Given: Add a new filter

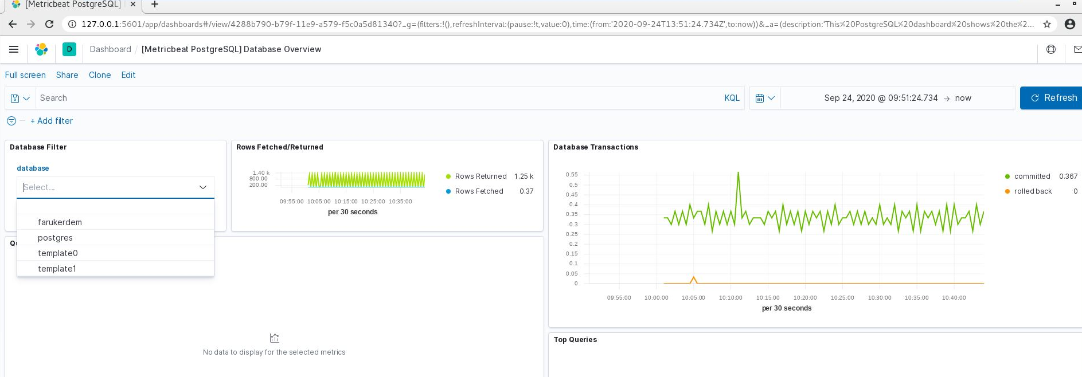Looking at the screenshot, I should 52,121.
